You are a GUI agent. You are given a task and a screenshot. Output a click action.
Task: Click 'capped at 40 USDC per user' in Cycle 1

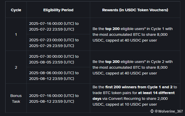(131, 40)
